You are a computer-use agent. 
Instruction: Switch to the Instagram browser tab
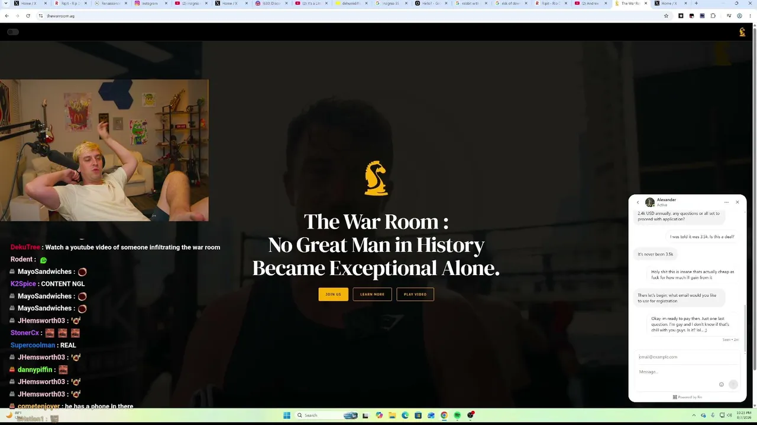(x=151, y=4)
